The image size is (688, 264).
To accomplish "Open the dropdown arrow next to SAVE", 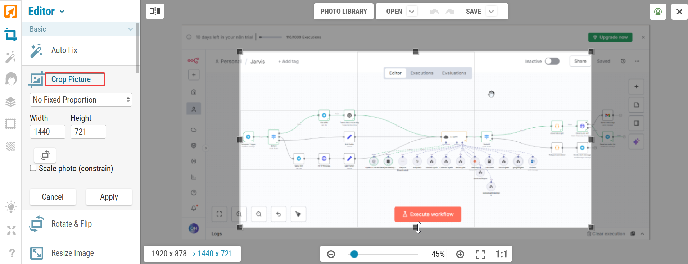I will click(x=491, y=12).
